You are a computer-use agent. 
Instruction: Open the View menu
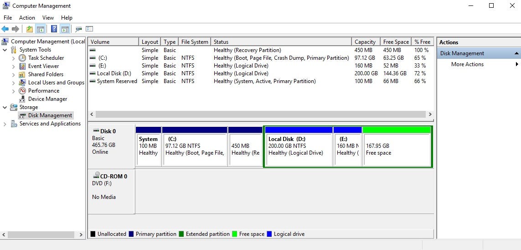pos(48,18)
